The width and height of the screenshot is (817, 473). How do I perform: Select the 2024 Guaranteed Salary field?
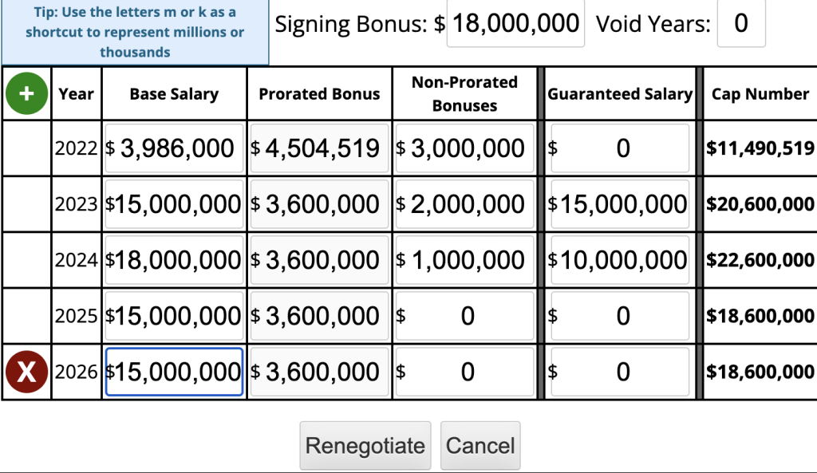pyautogui.click(x=620, y=260)
